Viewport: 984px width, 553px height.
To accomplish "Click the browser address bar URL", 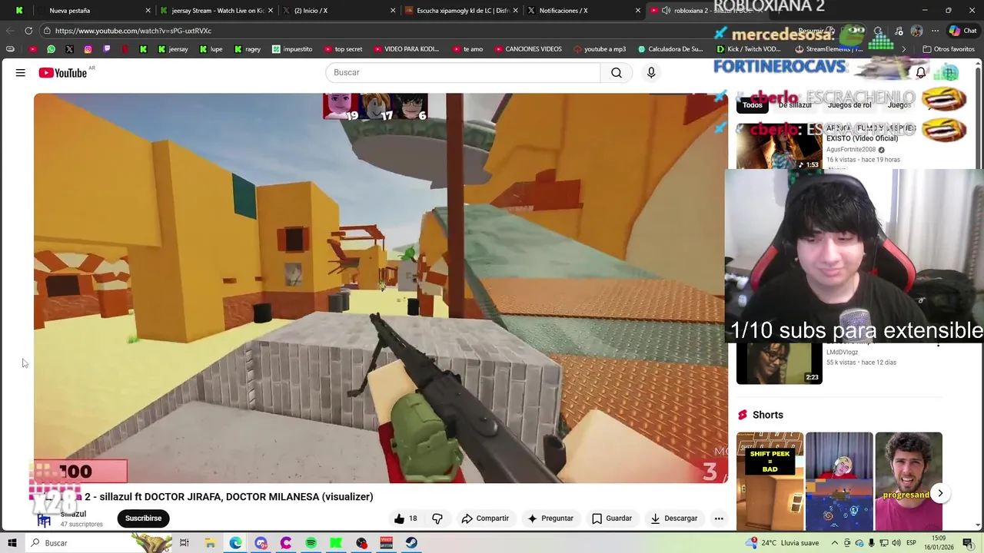I will pos(133,31).
